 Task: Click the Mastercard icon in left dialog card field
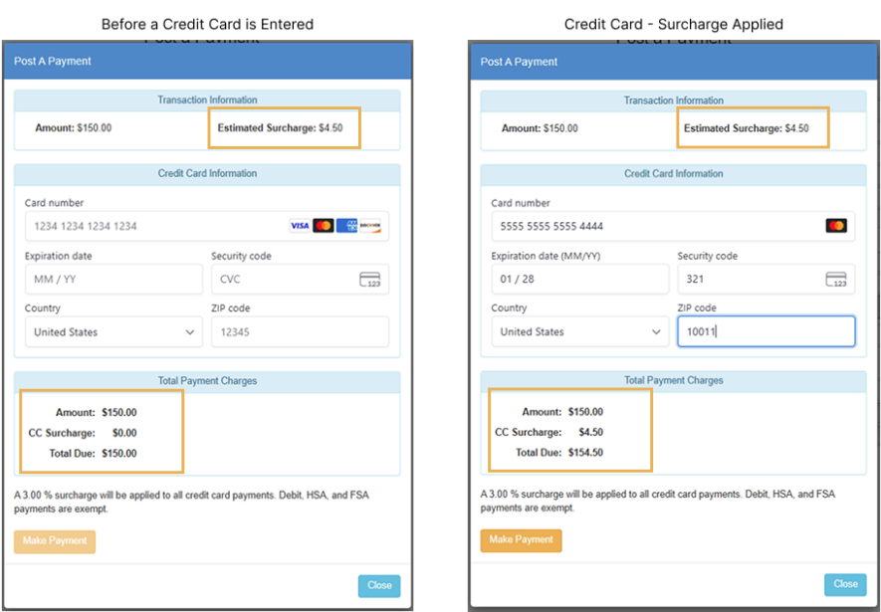(324, 226)
